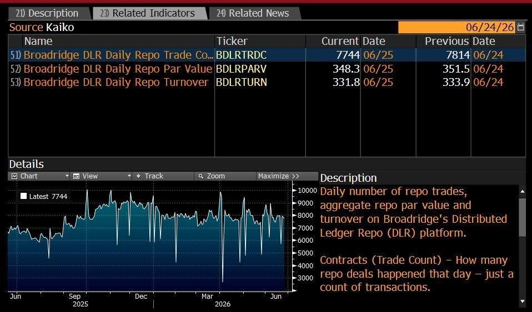
Task: Open the Chart dropdown arrow
Action: pos(67,176)
